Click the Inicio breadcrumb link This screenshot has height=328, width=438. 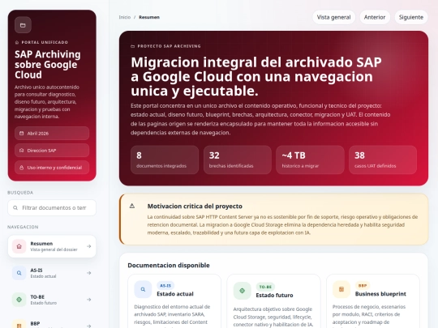(x=125, y=17)
